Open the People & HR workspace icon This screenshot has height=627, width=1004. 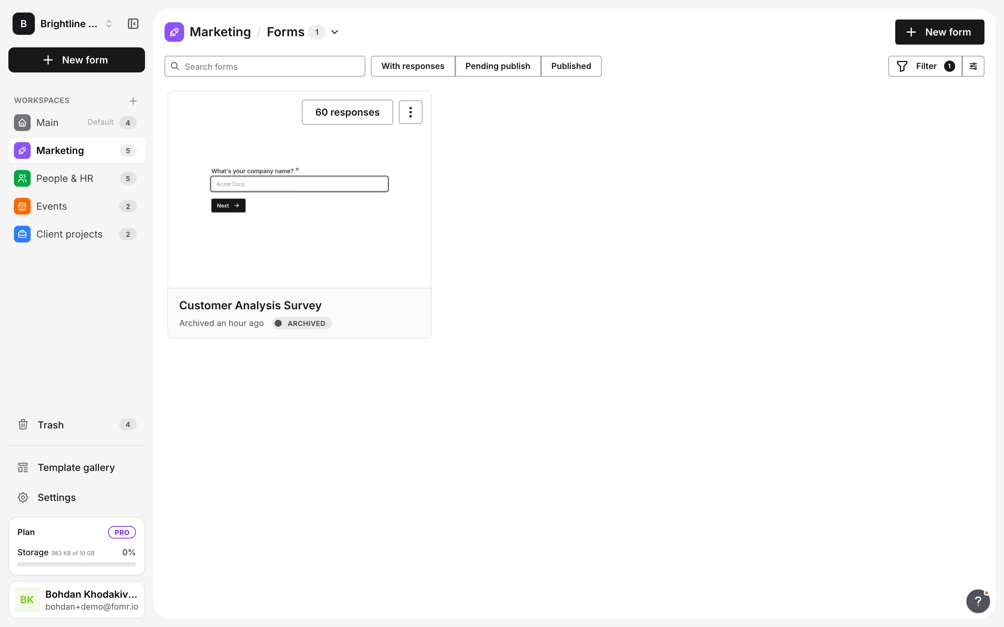click(22, 178)
